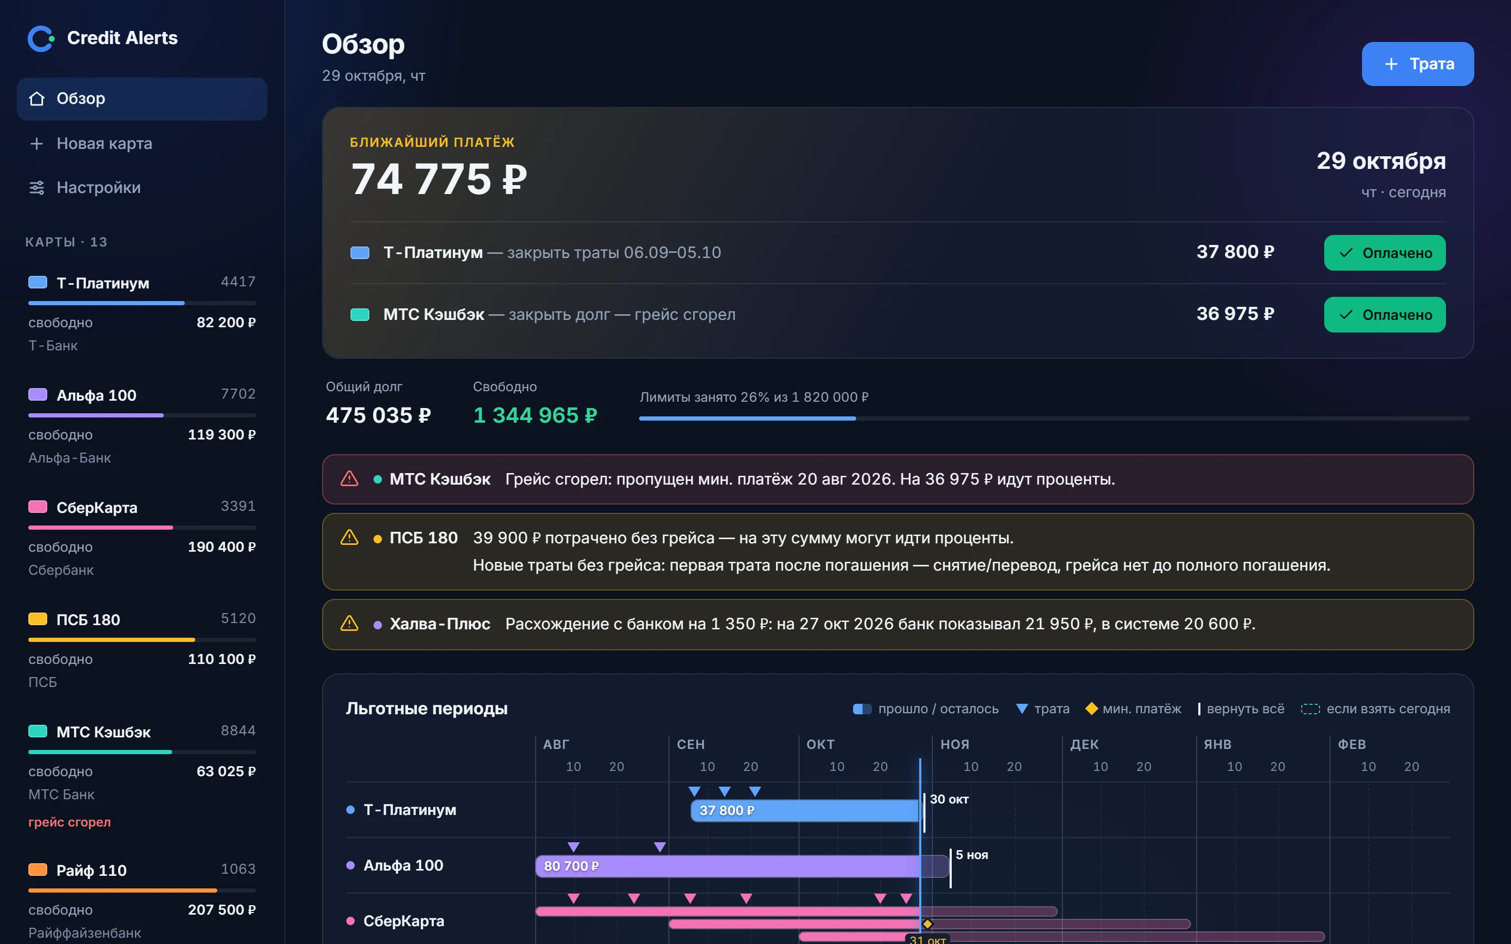Open the Обзор home icon in sidebar
1511x944 pixels.
point(37,99)
